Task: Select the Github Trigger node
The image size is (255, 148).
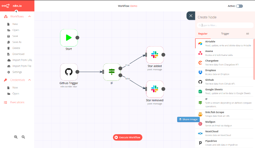Action: (69, 72)
